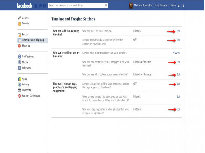Open Payments settings section

pos(26,90)
